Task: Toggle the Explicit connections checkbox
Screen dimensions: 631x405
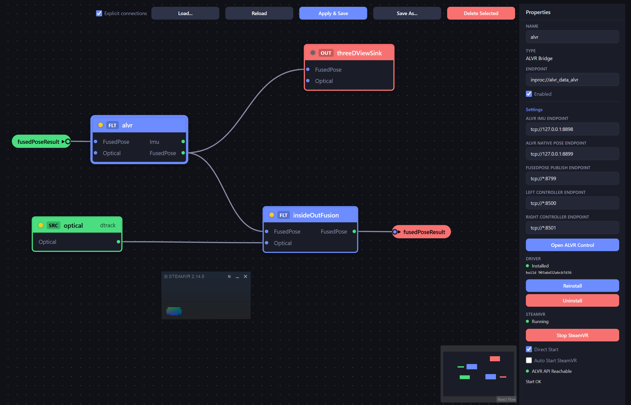Action: click(x=99, y=13)
